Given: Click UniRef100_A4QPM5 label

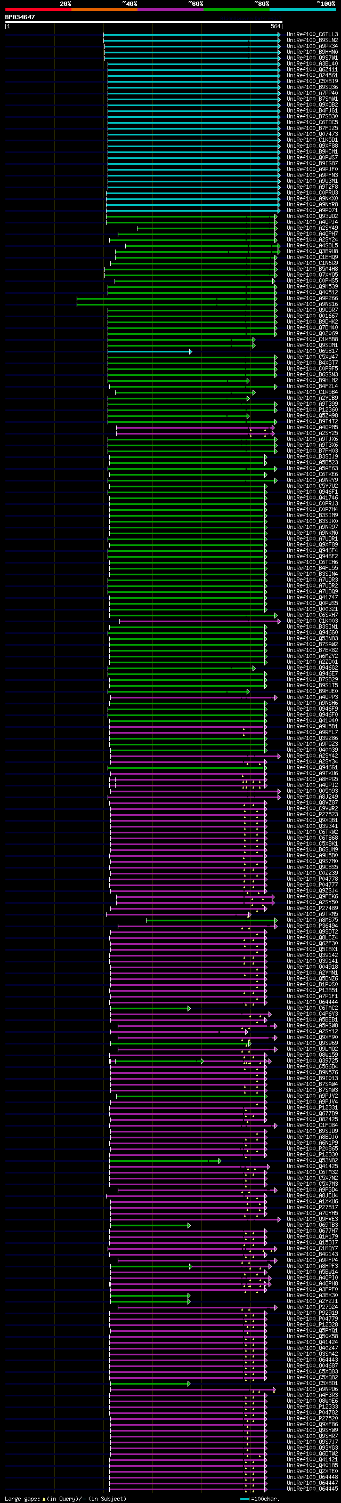Looking at the screenshot, I should pyautogui.click(x=312, y=427).
